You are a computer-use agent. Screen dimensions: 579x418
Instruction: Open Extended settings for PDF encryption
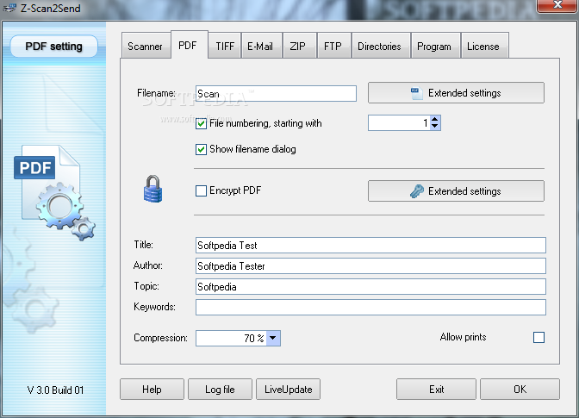pos(456,191)
